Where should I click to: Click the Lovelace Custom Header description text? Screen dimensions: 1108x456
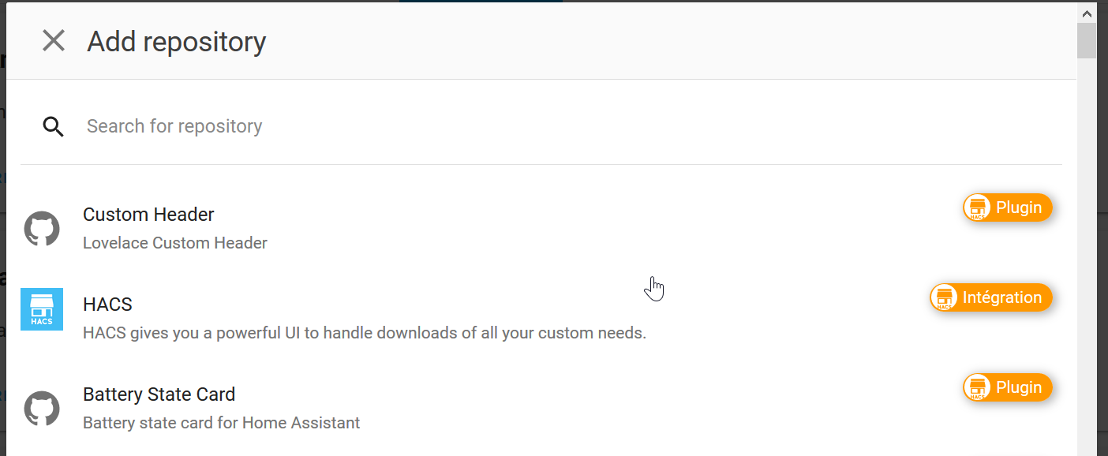(x=174, y=243)
